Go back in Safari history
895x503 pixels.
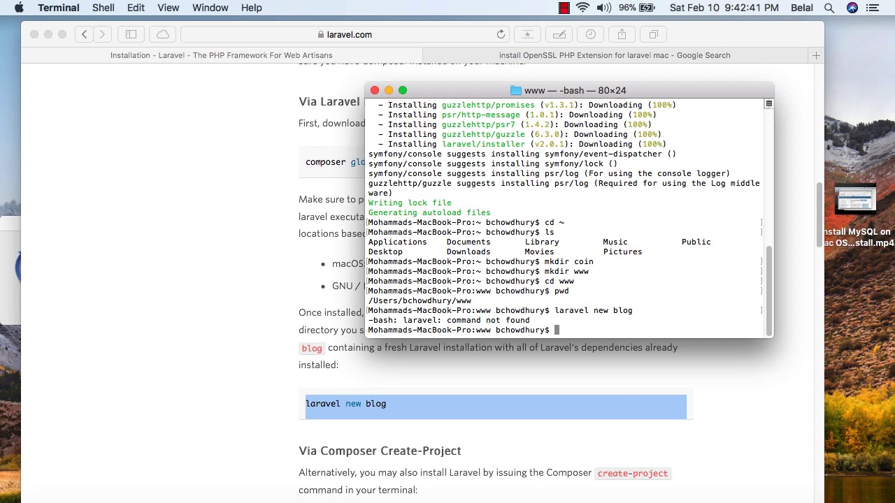coord(85,34)
